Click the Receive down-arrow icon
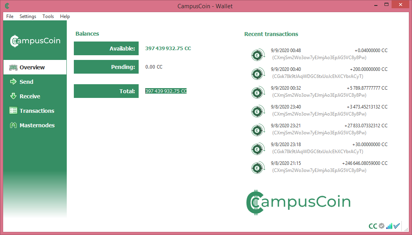This screenshot has width=412, height=235. pyautogui.click(x=13, y=96)
